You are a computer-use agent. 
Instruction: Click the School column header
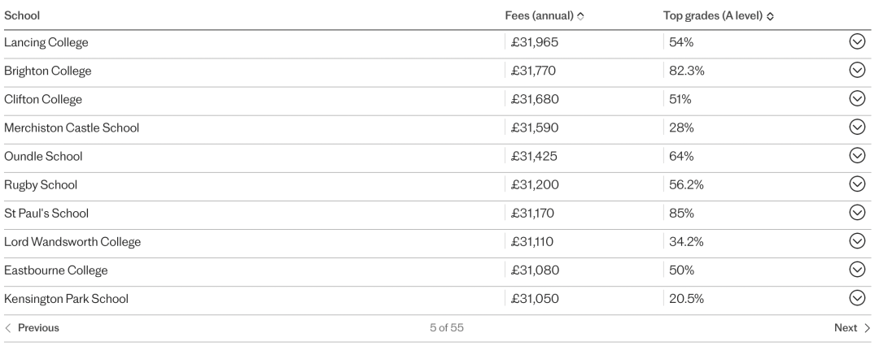[x=22, y=15]
